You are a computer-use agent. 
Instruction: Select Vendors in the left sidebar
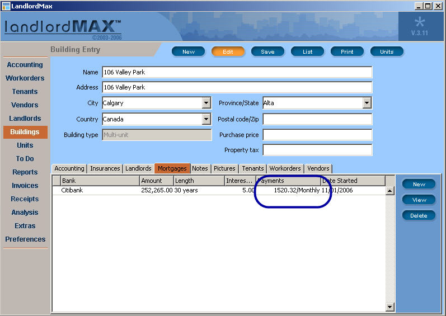25,105
